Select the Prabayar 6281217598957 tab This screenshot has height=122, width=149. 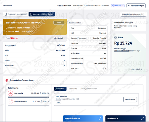pyautogui.click(x=42, y=14)
